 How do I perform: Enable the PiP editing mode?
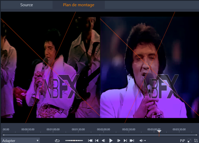pyautogui.click(x=182, y=141)
